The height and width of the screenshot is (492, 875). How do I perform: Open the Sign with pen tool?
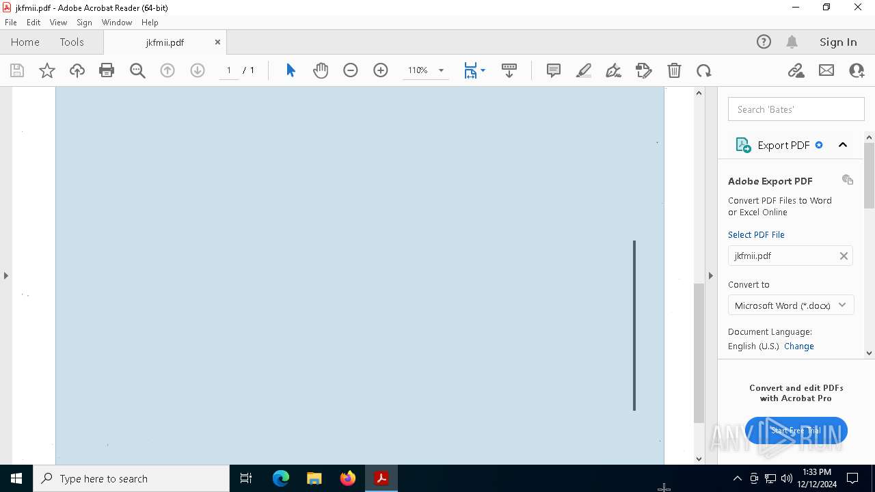614,70
